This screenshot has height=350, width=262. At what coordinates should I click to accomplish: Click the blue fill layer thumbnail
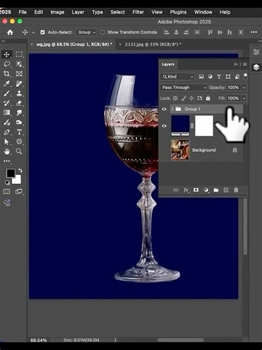pos(180,126)
